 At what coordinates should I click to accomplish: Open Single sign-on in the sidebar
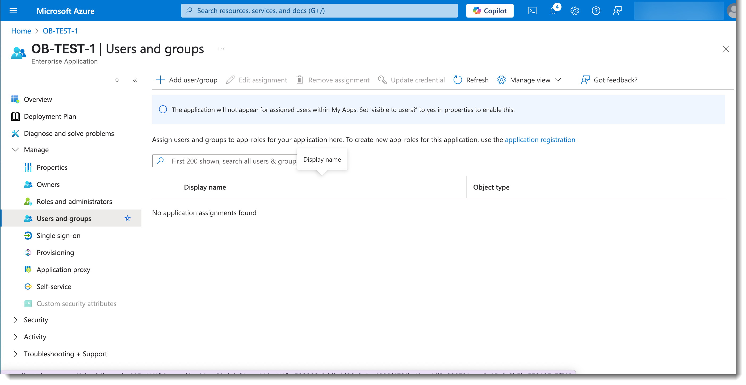tap(58, 236)
